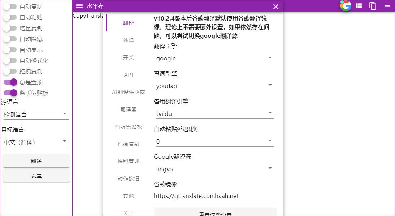Enable 自动粘贴
Viewport: 395px width, 216px height.
coord(10,17)
